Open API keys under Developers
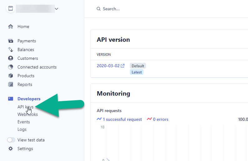Image resolution: width=248 pixels, height=161 pixels. 26,107
